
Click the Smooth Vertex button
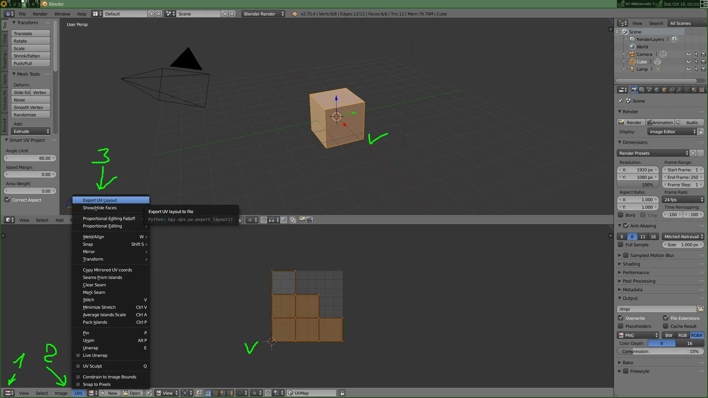[x=31, y=107]
